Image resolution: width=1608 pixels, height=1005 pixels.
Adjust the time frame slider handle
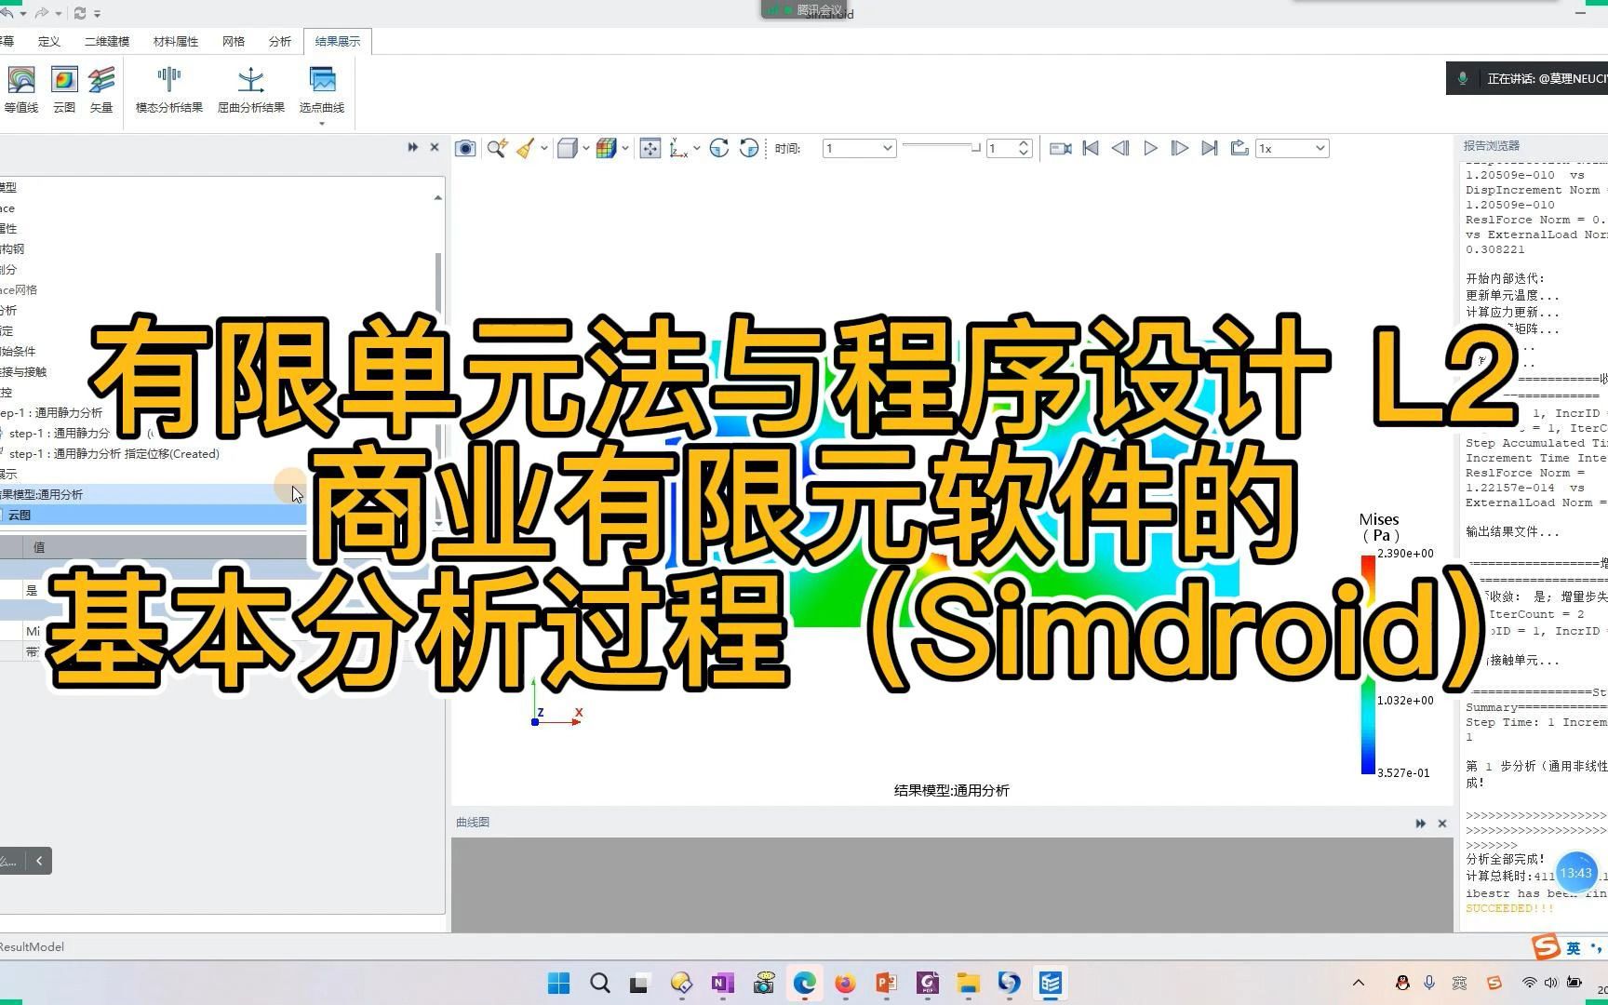(x=975, y=148)
